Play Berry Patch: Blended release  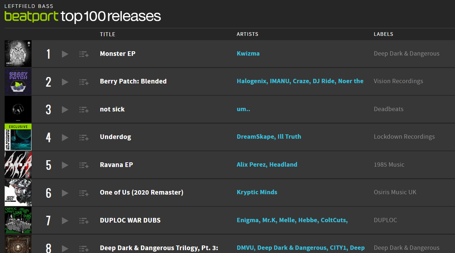(x=65, y=82)
